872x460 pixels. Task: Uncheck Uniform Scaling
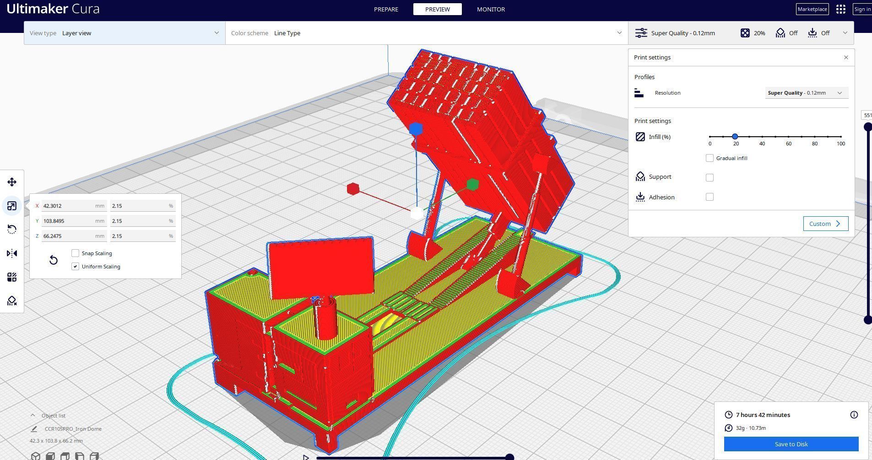tap(75, 266)
